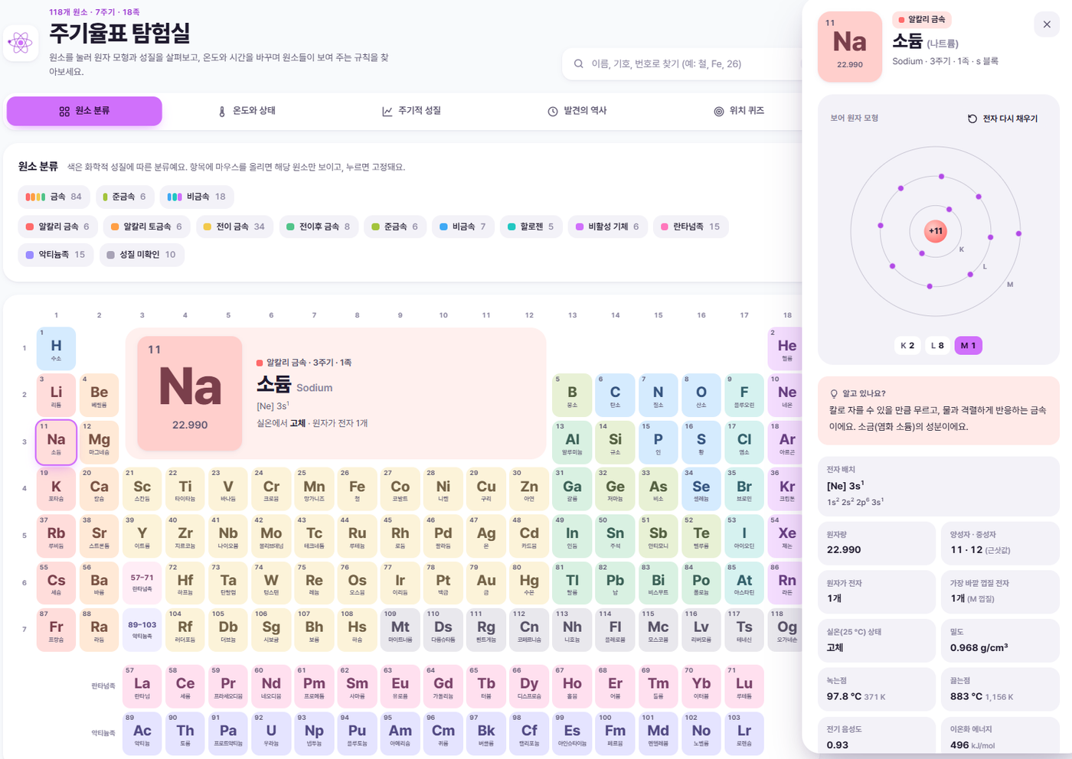Click the 전자 다시 채우기 refill button
The height and width of the screenshot is (759, 1072).
click(x=1002, y=119)
